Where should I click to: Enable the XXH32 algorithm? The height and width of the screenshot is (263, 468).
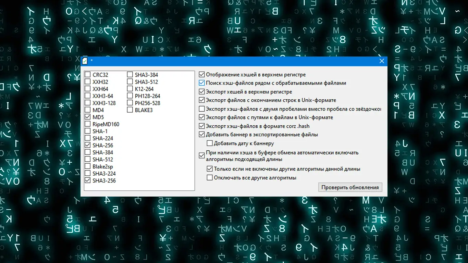[x=88, y=82]
